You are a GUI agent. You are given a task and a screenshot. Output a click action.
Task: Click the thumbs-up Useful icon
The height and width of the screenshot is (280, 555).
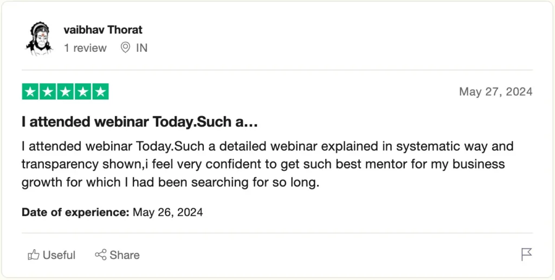pyautogui.click(x=34, y=255)
